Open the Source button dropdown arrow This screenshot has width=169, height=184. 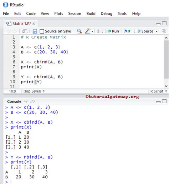[x=157, y=31]
